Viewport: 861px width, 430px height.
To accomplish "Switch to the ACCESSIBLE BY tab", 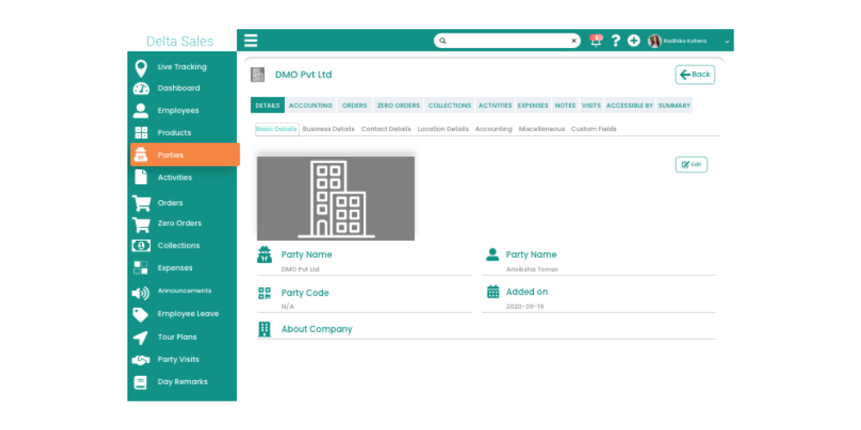I will tap(629, 105).
